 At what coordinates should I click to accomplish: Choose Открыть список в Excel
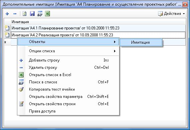[68, 75]
